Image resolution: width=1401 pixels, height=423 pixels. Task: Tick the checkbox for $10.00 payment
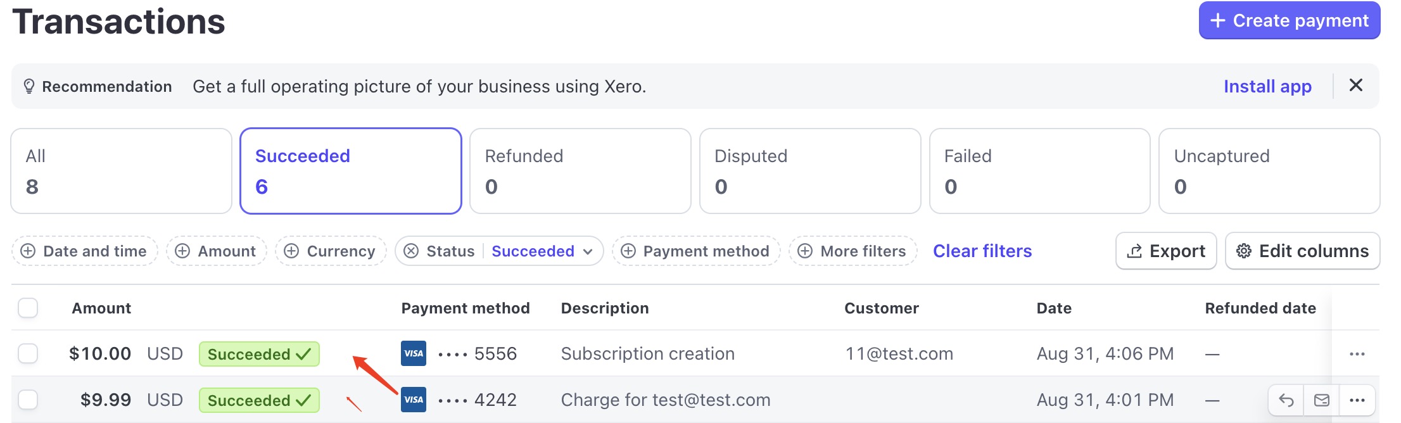click(x=28, y=353)
